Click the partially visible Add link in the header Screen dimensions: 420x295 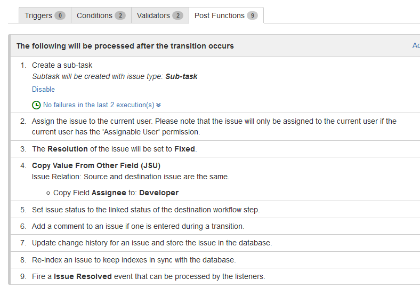coord(416,45)
